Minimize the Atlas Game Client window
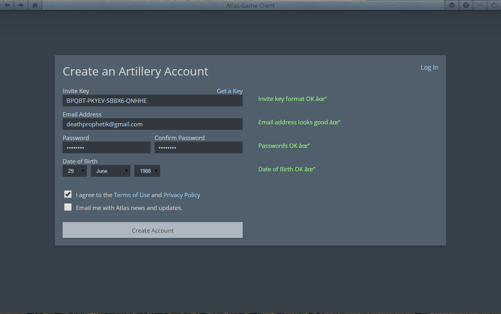The width and height of the screenshot is (501, 314). point(480,5)
